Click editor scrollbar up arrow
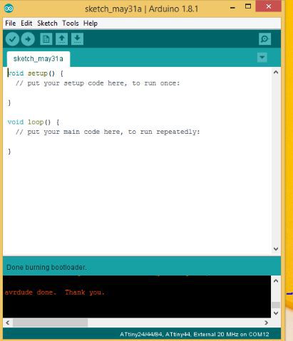This screenshot has height=341, width=293. pyautogui.click(x=276, y=73)
